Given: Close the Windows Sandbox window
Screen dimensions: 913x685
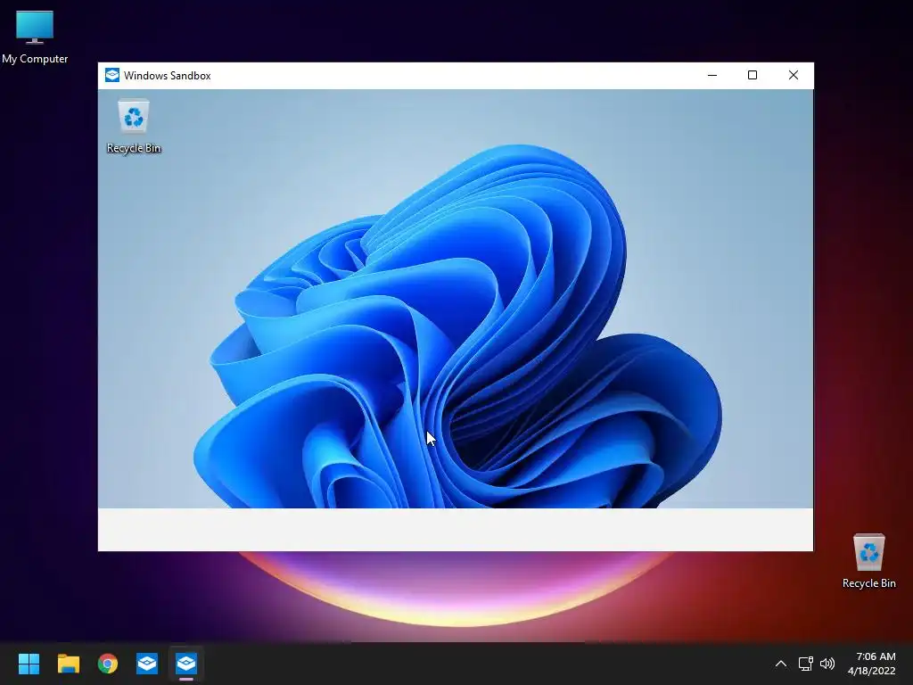Looking at the screenshot, I should [793, 75].
